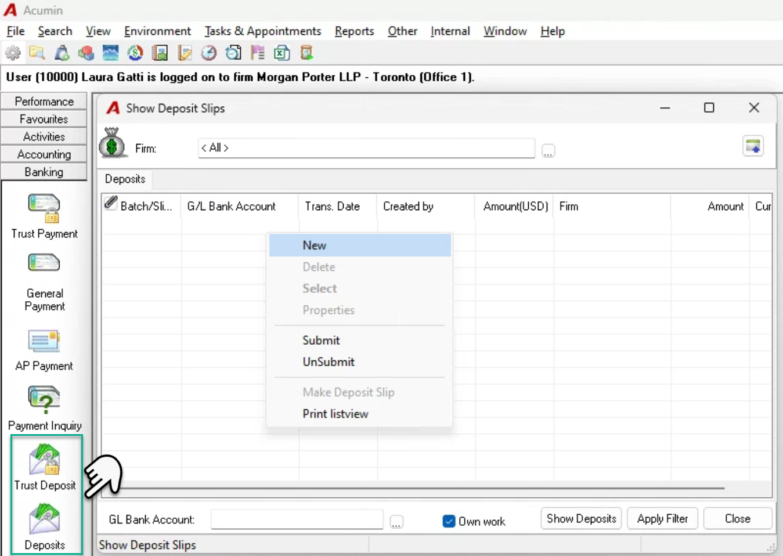Open Payment Inquiry in sidebar
This screenshot has width=783, height=556.
click(45, 409)
